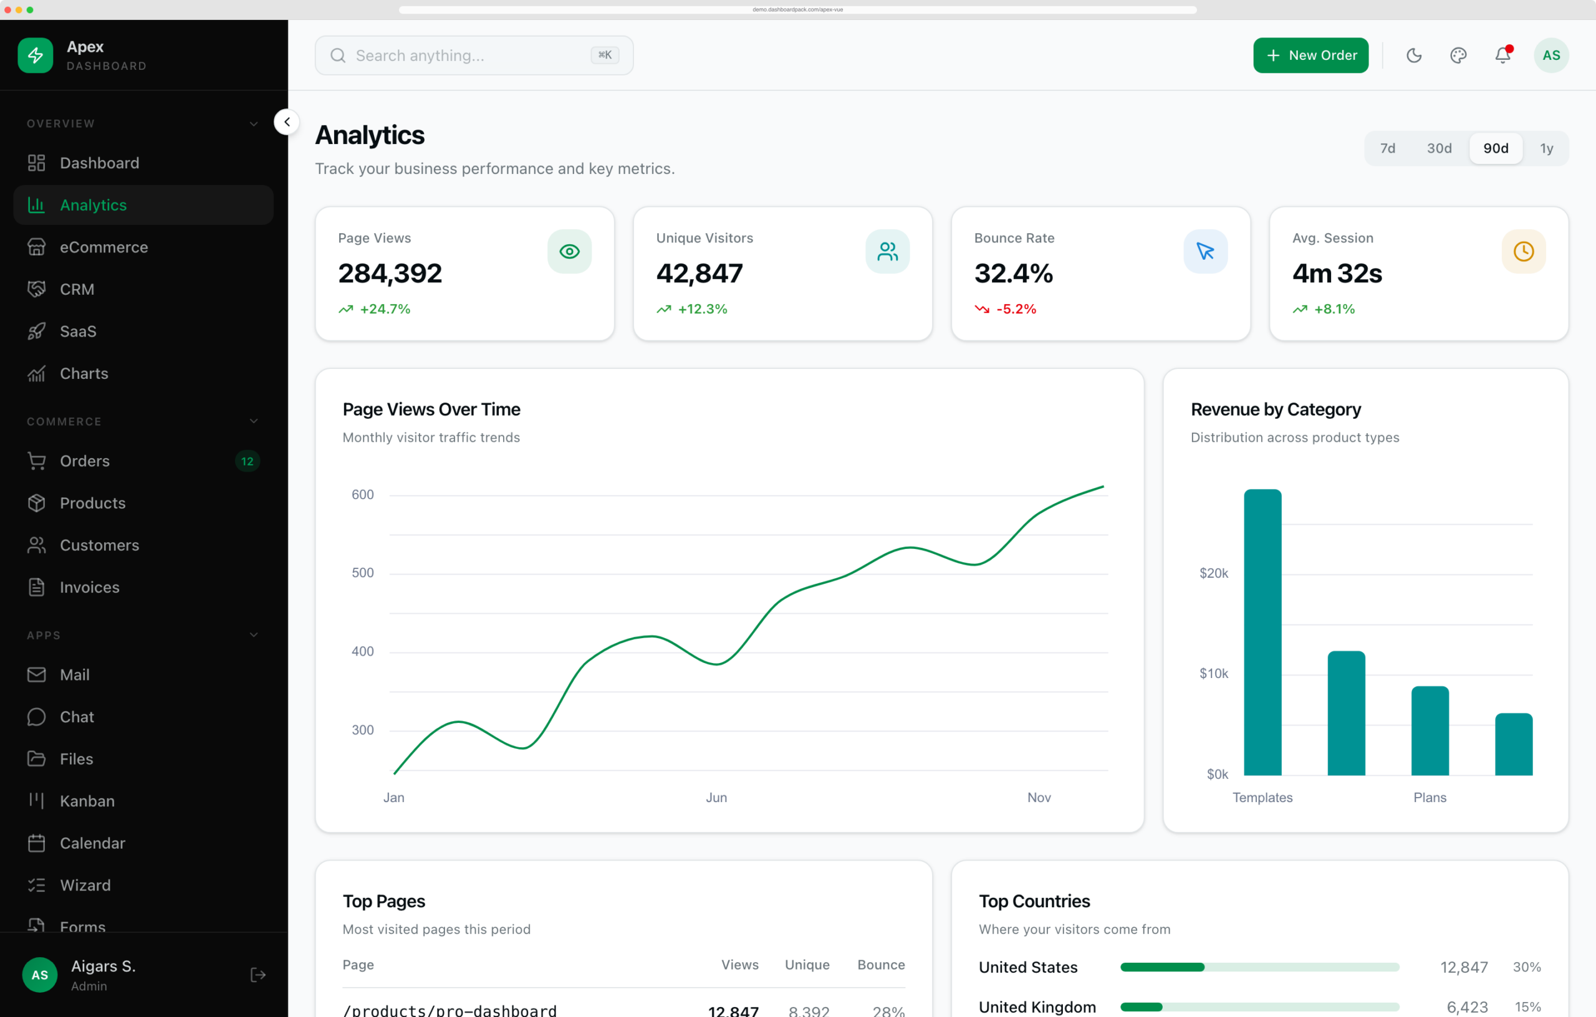Click the Customers people icon in sidebar
Image resolution: width=1596 pixels, height=1017 pixels.
(x=36, y=545)
